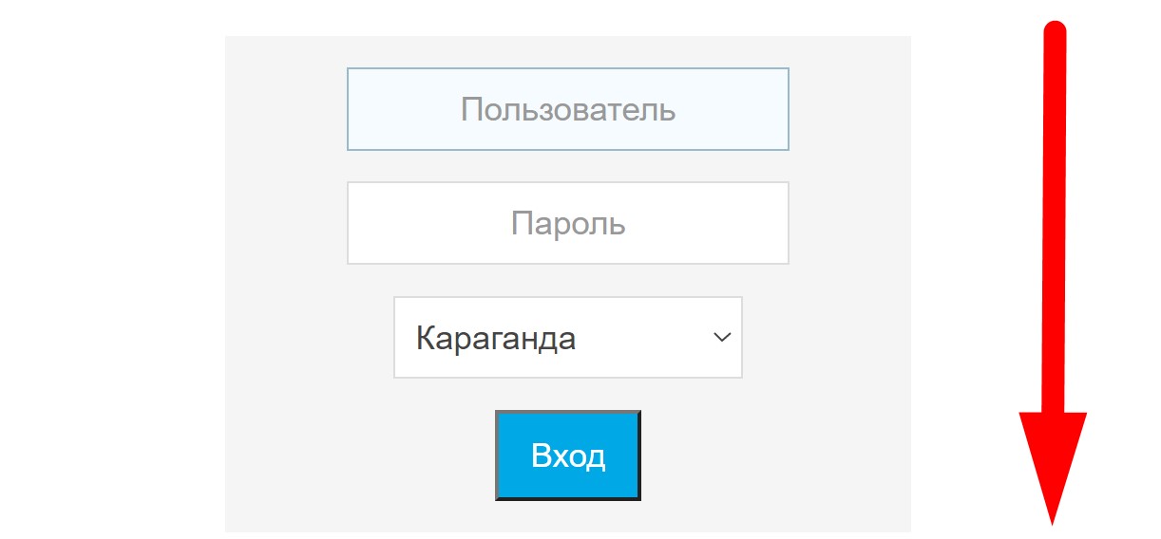This screenshot has width=1161, height=539.
Task: Click the chevron arrow in the city selector
Action: coord(722,338)
